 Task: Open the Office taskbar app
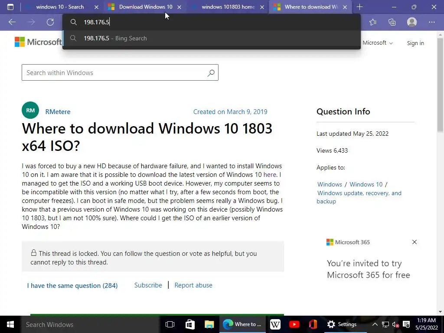tap(313, 324)
